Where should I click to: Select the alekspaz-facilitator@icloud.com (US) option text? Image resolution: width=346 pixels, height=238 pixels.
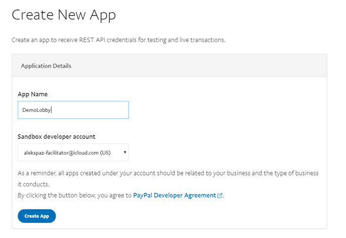point(67,153)
